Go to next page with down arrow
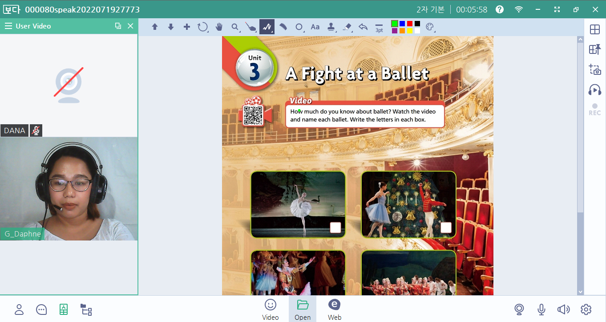This screenshot has width=606, height=322. point(171,27)
